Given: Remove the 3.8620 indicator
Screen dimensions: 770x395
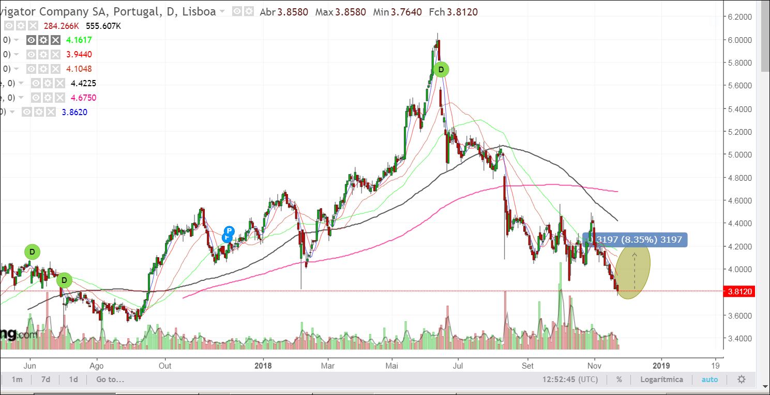Looking at the screenshot, I should tap(50, 112).
